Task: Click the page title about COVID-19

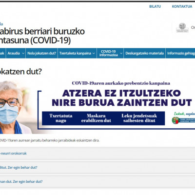Action: [x=42, y=36]
